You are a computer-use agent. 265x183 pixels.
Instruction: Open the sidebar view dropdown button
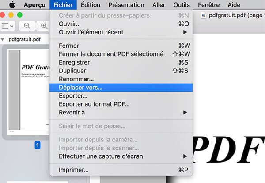8,26
